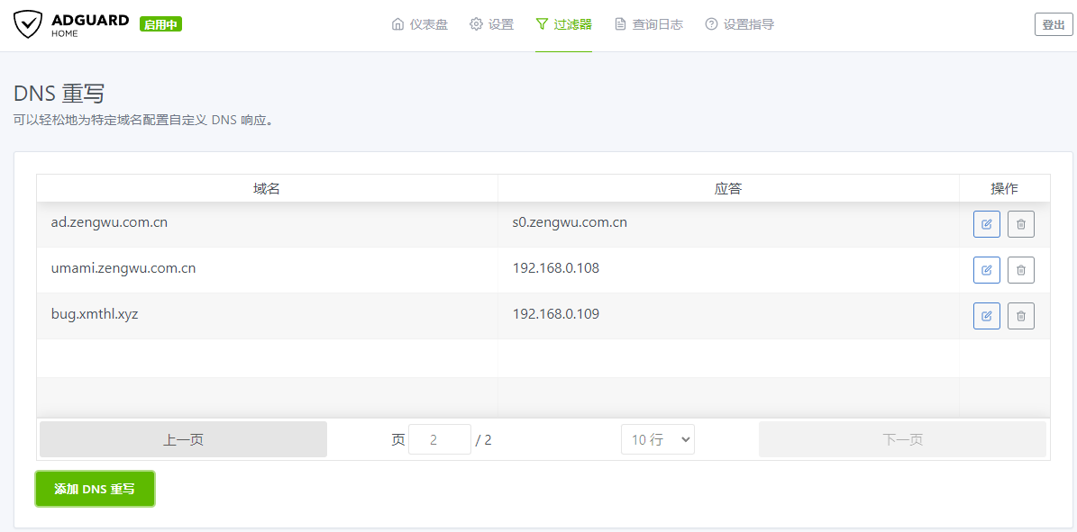The image size is (1077, 532).
Task: Open the 设置指导 setup guide
Action: coord(739,25)
